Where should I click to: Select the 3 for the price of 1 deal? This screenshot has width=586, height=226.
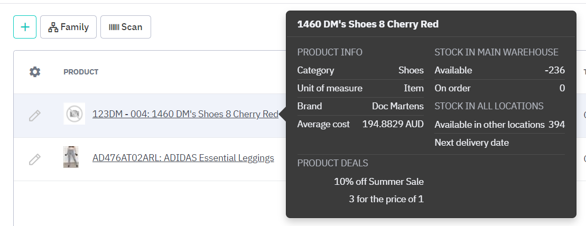[x=386, y=199]
